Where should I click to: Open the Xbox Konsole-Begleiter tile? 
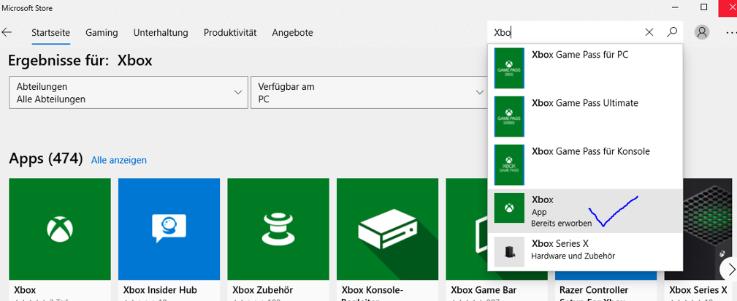click(x=387, y=229)
